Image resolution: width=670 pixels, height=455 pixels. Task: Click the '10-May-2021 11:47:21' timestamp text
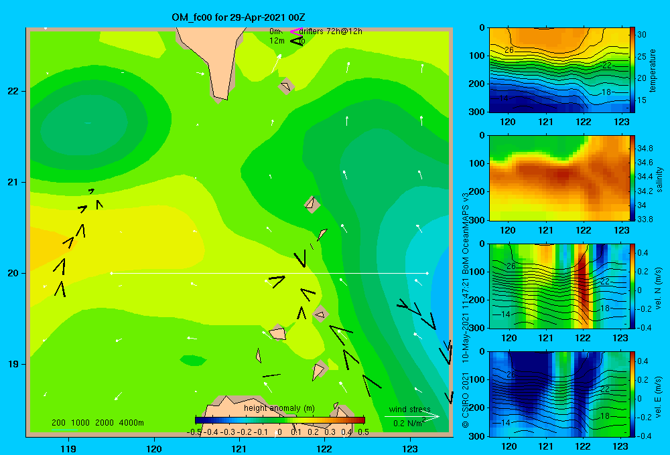[466, 320]
